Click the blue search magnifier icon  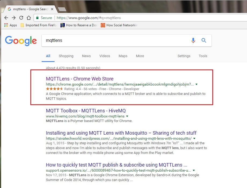coord(204,40)
